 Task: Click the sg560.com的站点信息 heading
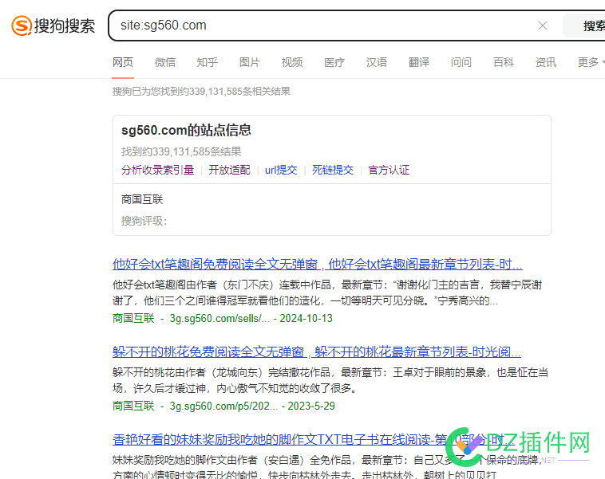(x=186, y=130)
